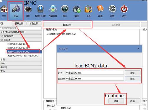This screenshot has height=110, width=148.
Task: Collapse the 写启动 tree section
Action: 2,40
